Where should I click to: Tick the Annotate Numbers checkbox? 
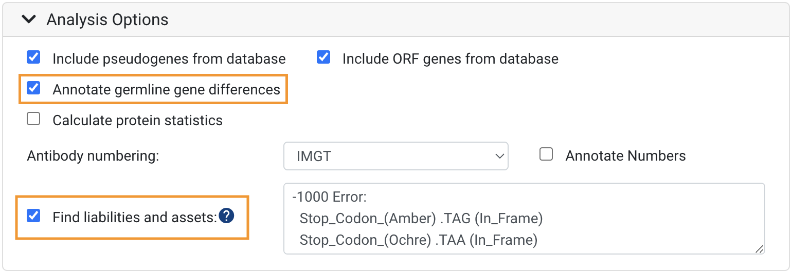point(546,154)
